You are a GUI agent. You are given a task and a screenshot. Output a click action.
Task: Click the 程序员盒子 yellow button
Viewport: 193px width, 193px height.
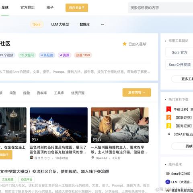click(x=77, y=8)
